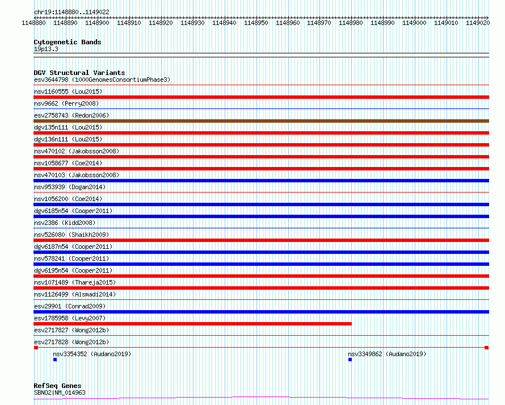The width and height of the screenshot is (505, 405).
Task: Open variant nsv1126499 (Alsmadi2014)
Action: pyautogui.click(x=75, y=294)
